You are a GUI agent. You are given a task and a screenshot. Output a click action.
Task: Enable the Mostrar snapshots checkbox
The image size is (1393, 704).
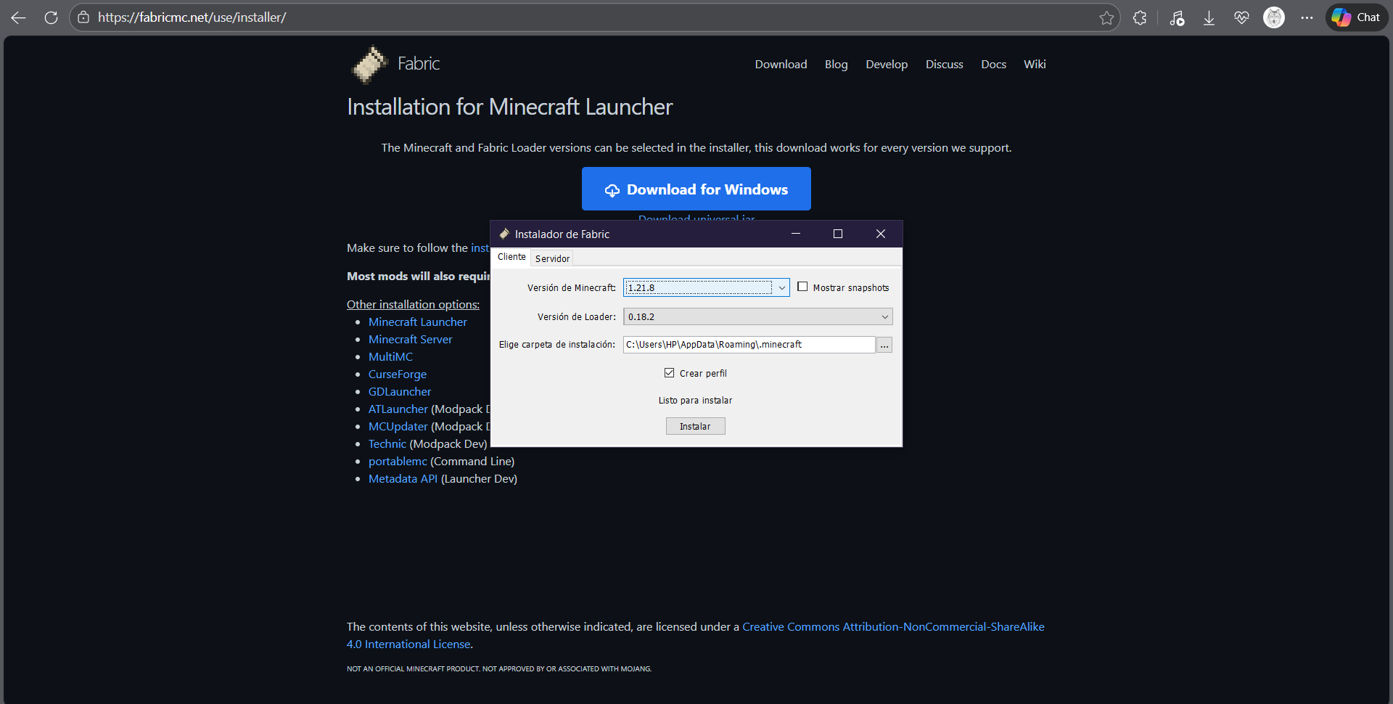pos(802,287)
